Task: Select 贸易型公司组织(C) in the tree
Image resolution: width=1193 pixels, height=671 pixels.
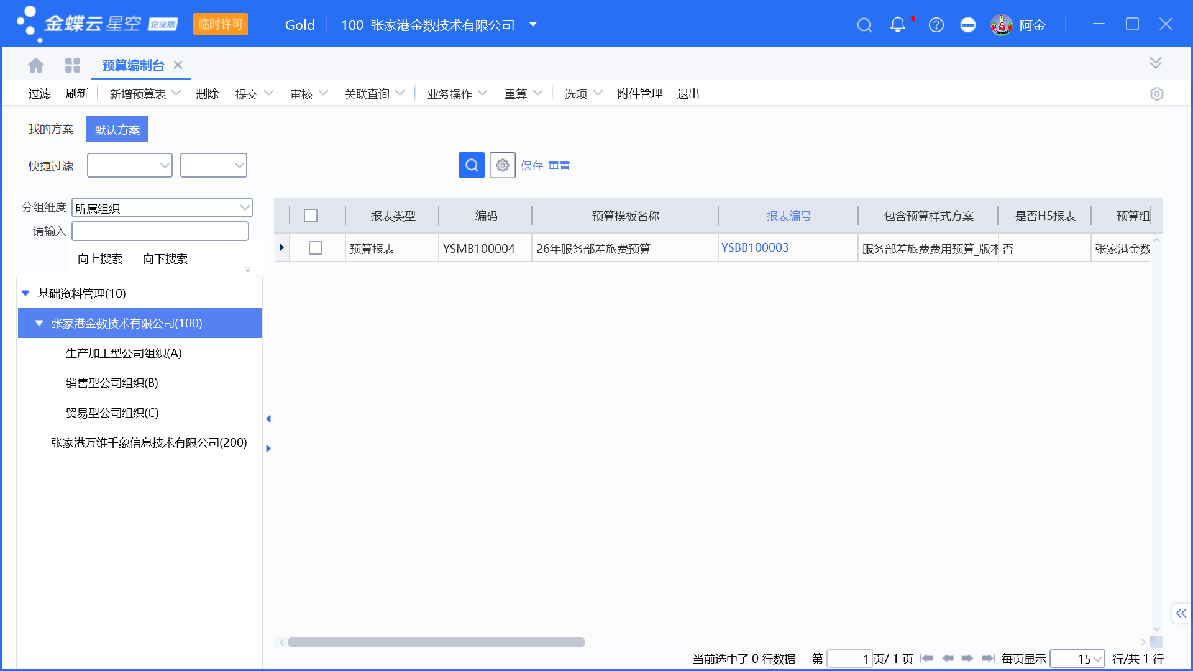Action: coord(112,413)
